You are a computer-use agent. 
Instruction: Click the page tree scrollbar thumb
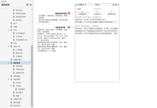pyautogui.click(x=32, y=76)
